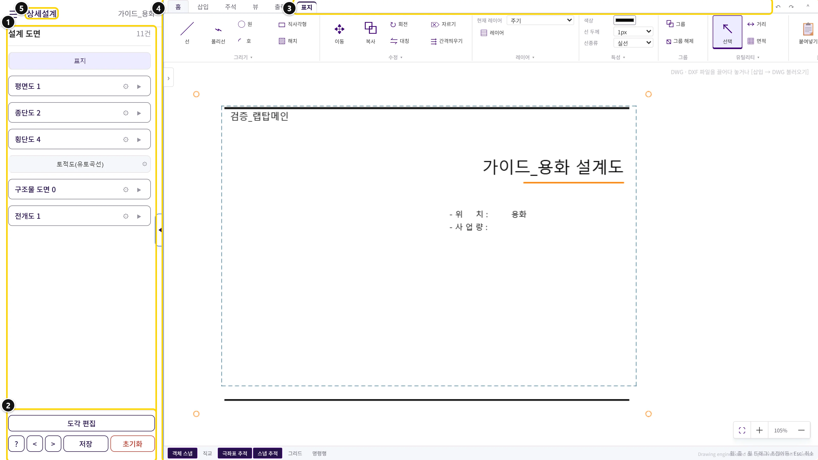Screen dimensions: 818x460
Task: Choose the 원 circle tool
Action: point(245,24)
